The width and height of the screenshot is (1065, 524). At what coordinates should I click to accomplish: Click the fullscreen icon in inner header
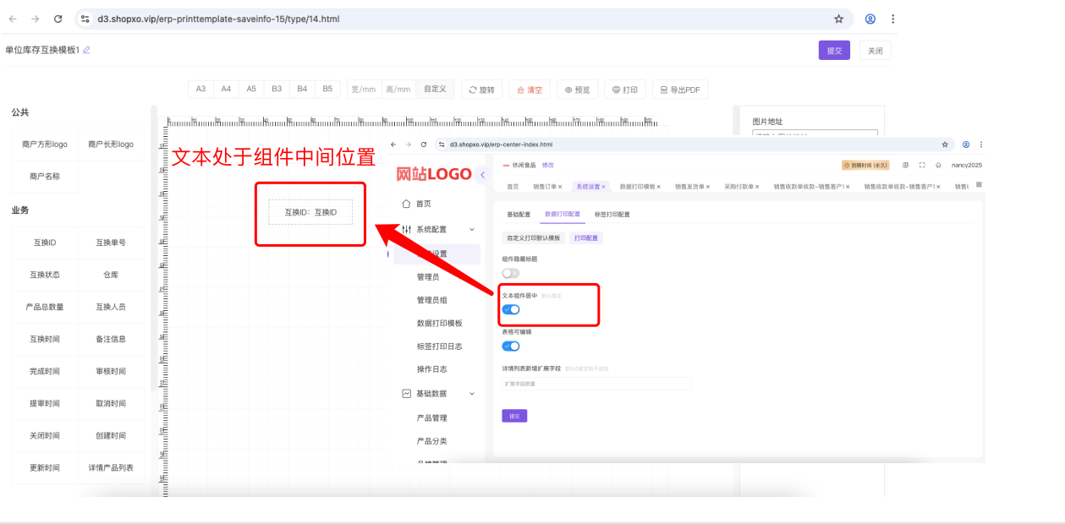tap(922, 165)
